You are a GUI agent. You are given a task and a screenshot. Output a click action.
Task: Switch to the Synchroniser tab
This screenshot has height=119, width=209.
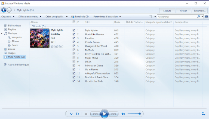point(200,11)
